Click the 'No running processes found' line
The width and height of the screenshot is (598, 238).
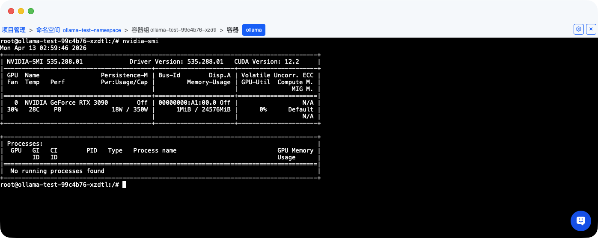point(57,171)
